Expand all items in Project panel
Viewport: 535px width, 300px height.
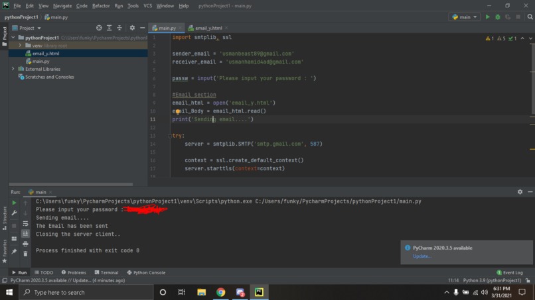pyautogui.click(x=109, y=28)
